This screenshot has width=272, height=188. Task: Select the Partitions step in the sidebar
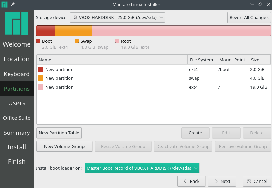[17, 89]
